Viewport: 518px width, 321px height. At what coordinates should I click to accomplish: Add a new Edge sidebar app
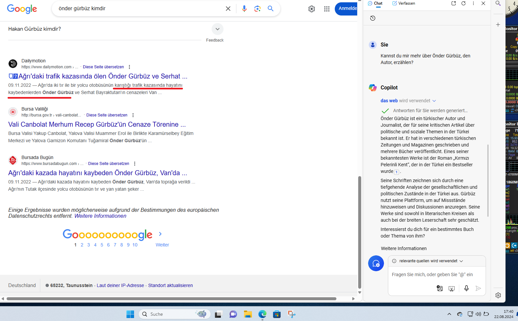coord(498,25)
